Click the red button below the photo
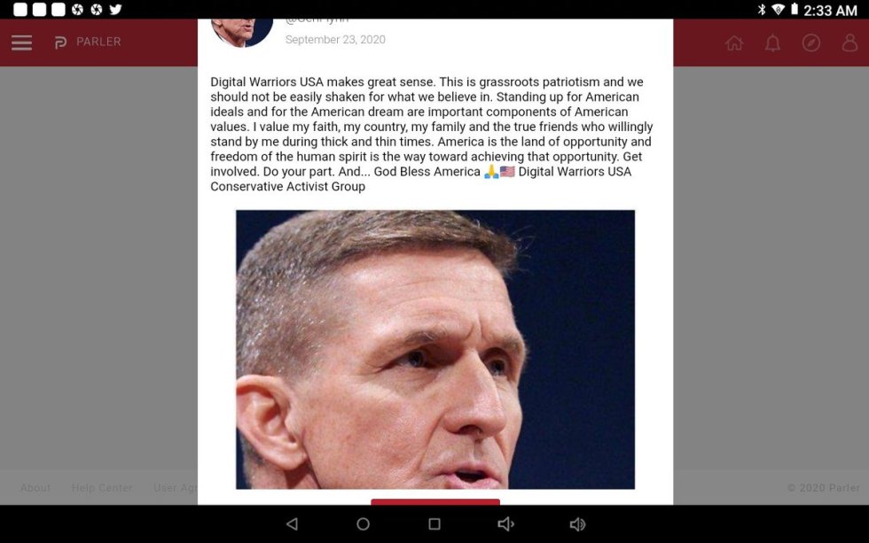 point(435,501)
